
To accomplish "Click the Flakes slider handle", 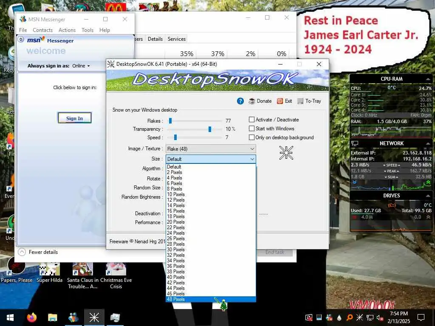I will click(170, 121).
